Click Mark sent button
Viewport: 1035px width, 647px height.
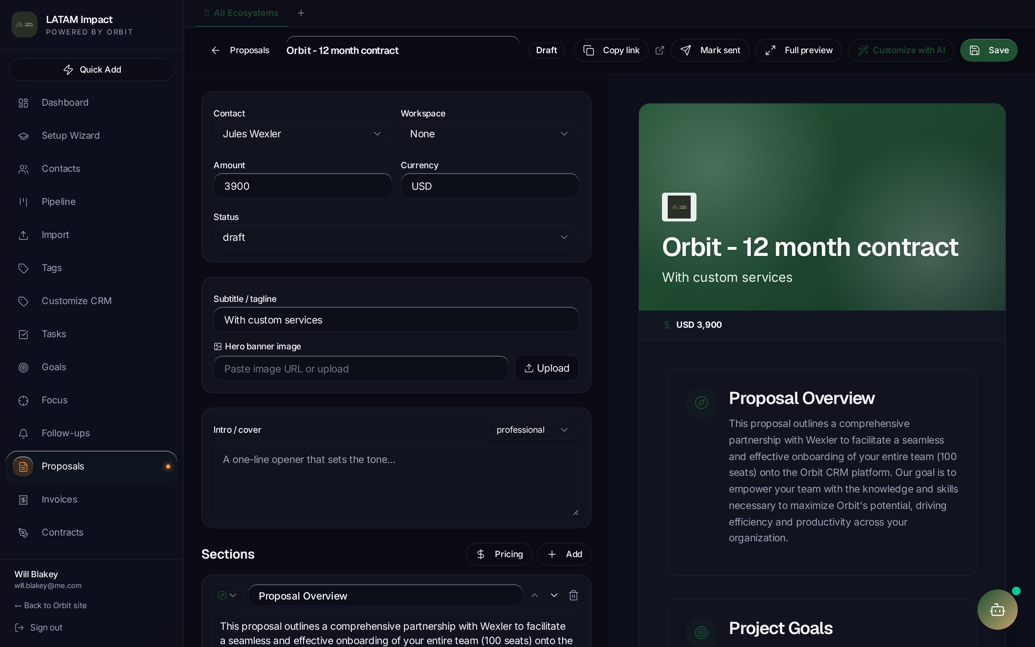[x=710, y=50]
